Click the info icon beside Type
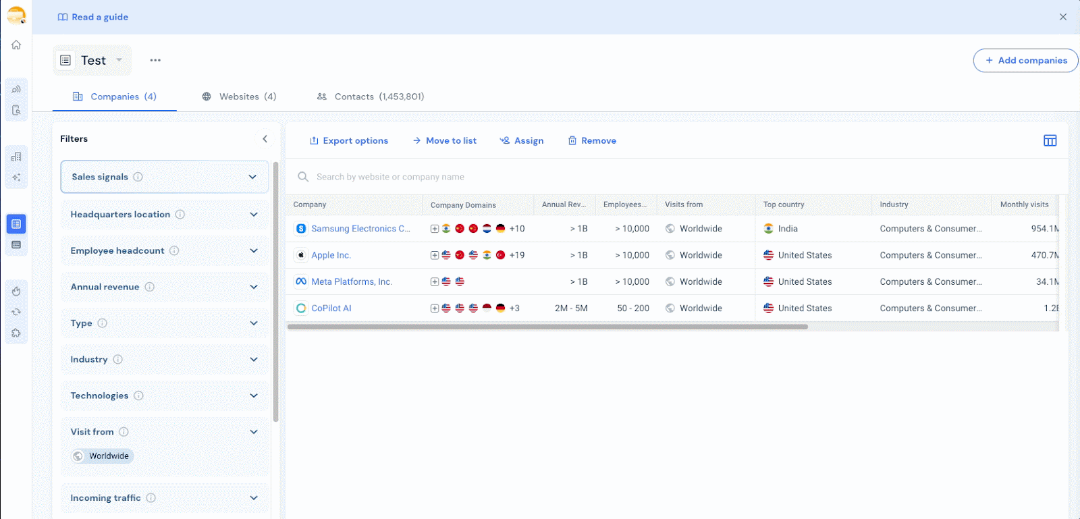Viewport: 1080px width, 519px height. [x=103, y=323]
